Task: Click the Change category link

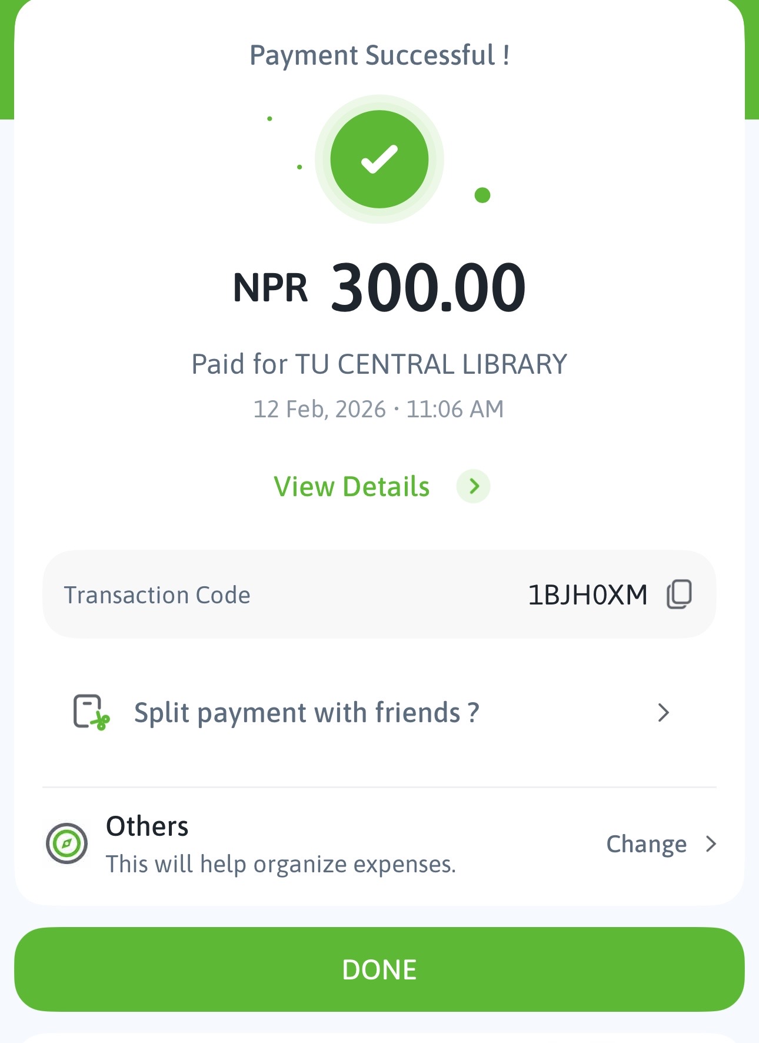Action: (646, 844)
